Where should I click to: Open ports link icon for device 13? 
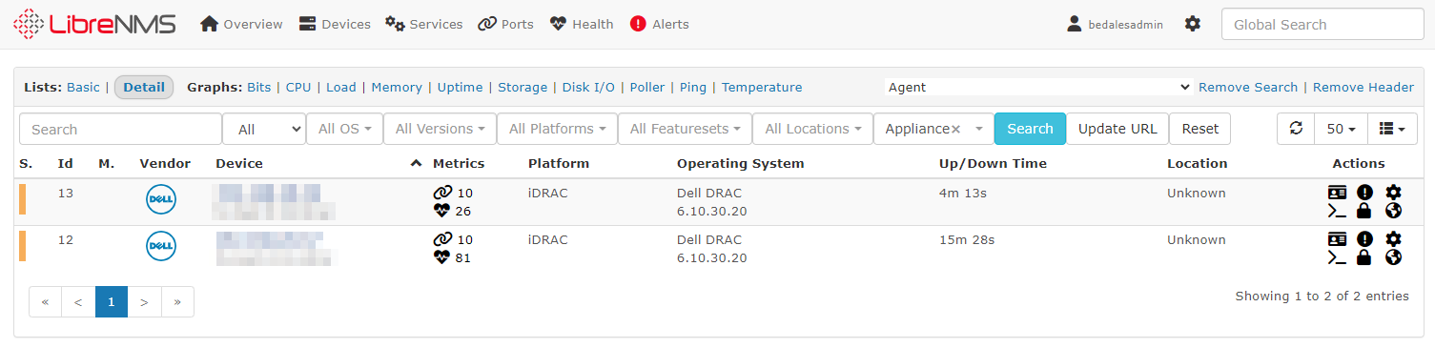442,193
